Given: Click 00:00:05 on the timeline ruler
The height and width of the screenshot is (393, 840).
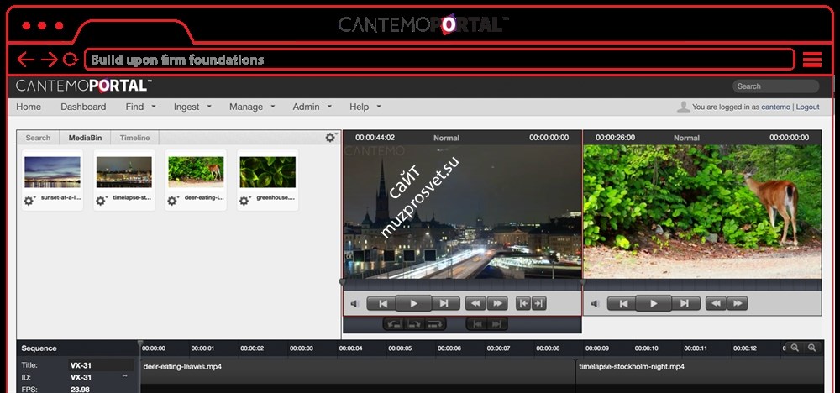Looking at the screenshot, I should pos(400,348).
